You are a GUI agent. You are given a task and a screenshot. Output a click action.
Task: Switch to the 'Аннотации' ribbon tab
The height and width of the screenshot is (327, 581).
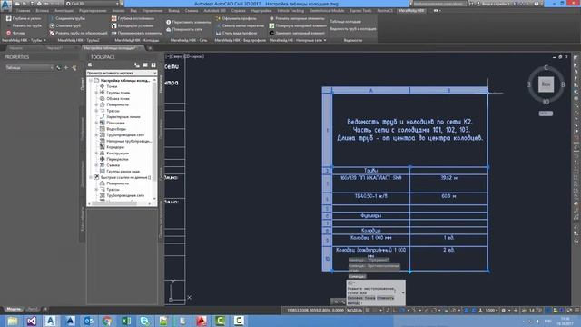pos(64,11)
